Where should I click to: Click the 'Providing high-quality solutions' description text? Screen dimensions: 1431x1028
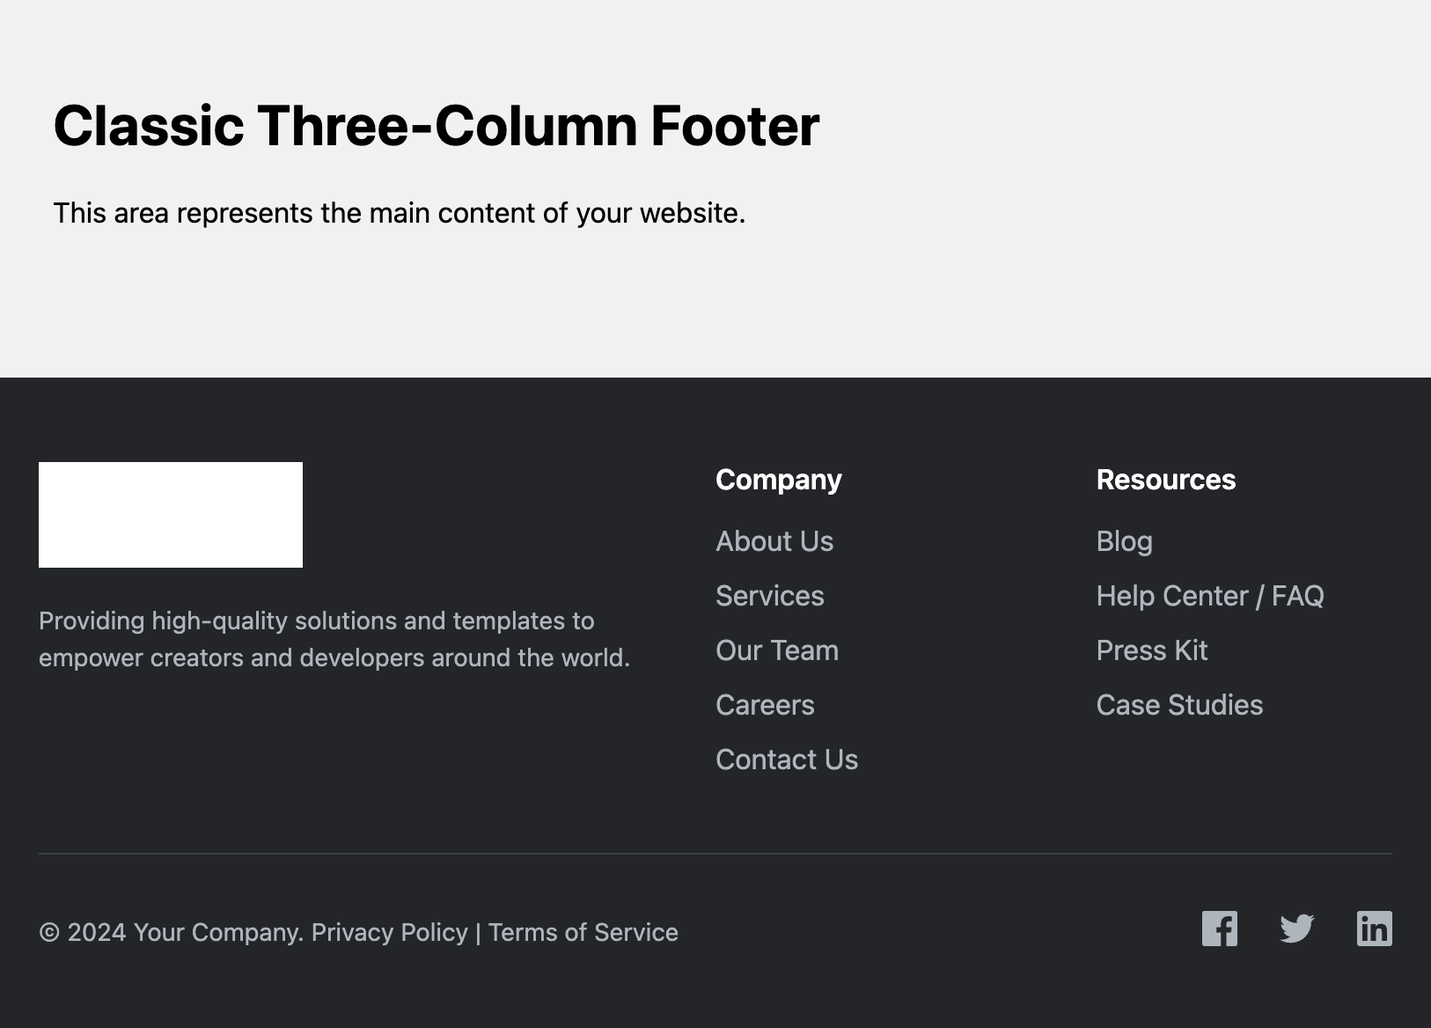pyautogui.click(x=334, y=639)
